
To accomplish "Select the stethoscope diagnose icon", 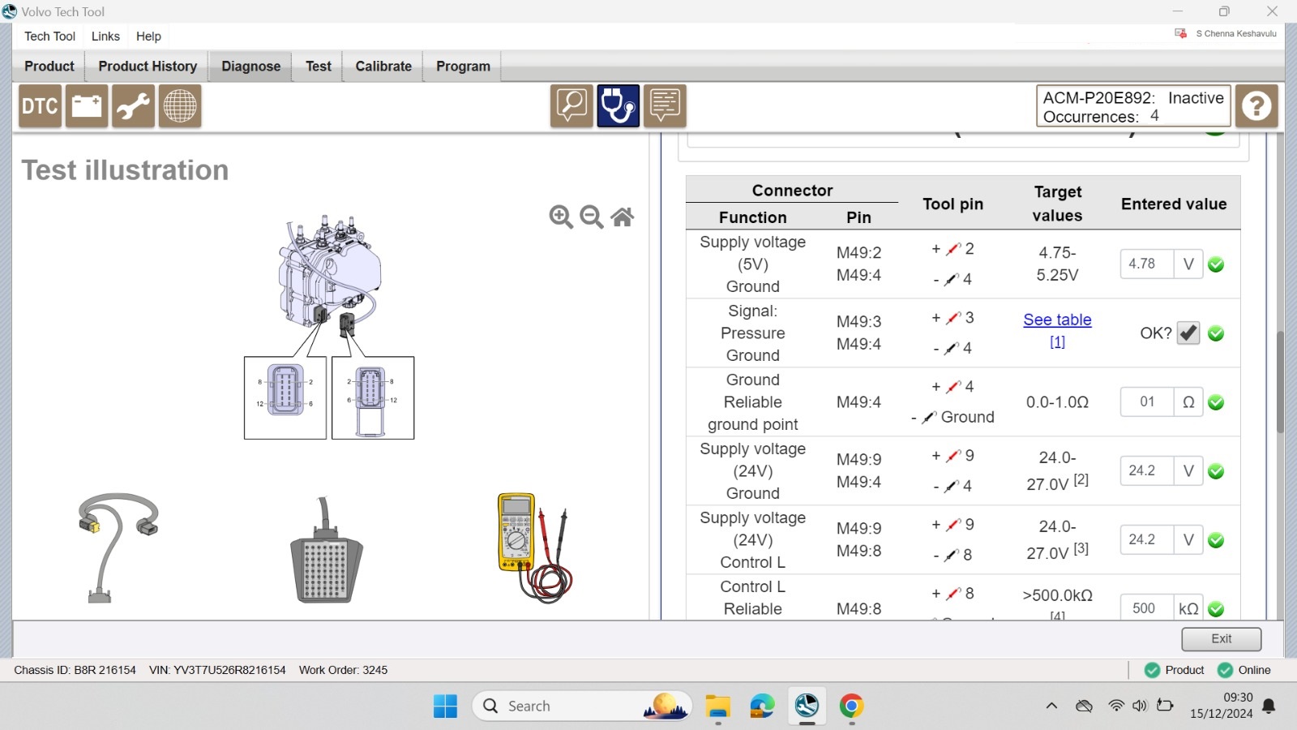I will coord(619,106).
